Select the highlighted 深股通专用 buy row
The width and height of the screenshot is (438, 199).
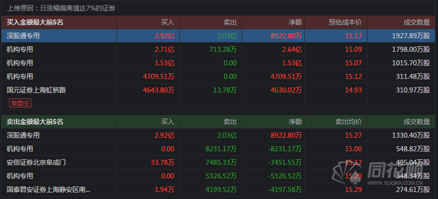[219, 36]
